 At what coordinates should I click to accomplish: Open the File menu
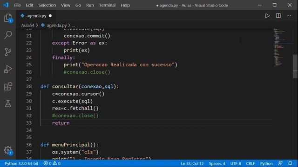pyautogui.click(x=17, y=5)
